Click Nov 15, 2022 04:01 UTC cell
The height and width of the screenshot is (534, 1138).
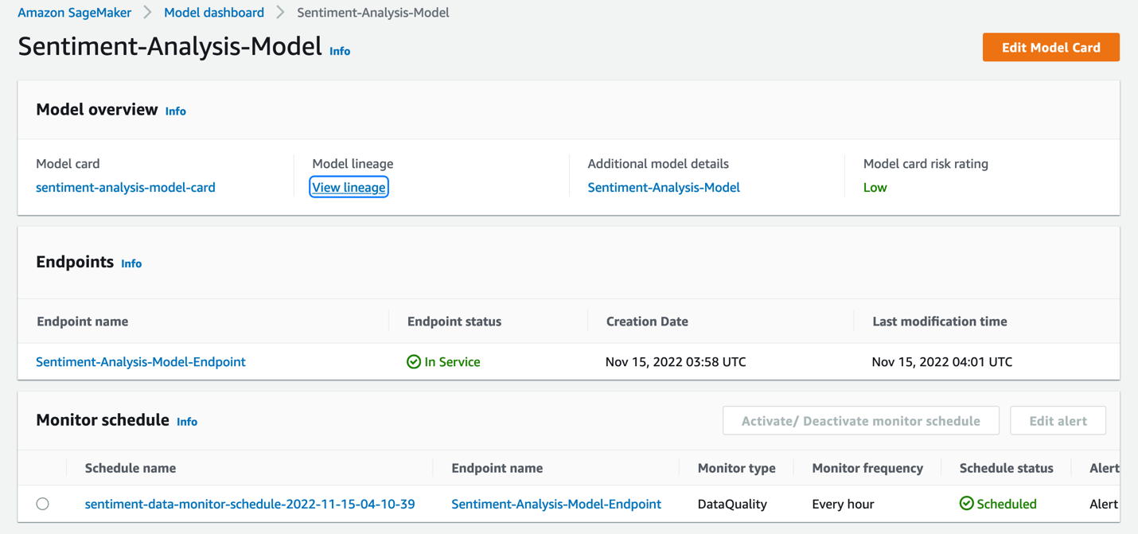tap(942, 361)
